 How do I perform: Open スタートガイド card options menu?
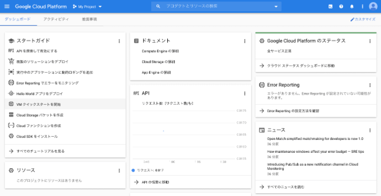point(119,41)
